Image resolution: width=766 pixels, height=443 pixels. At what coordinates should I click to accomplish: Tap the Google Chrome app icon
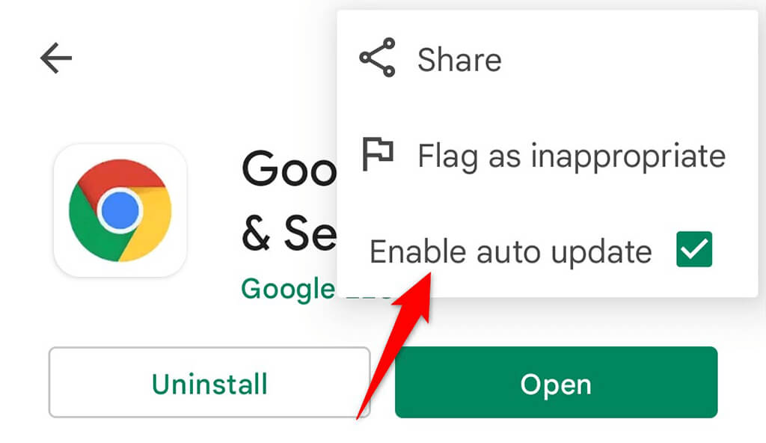pyautogui.click(x=120, y=210)
